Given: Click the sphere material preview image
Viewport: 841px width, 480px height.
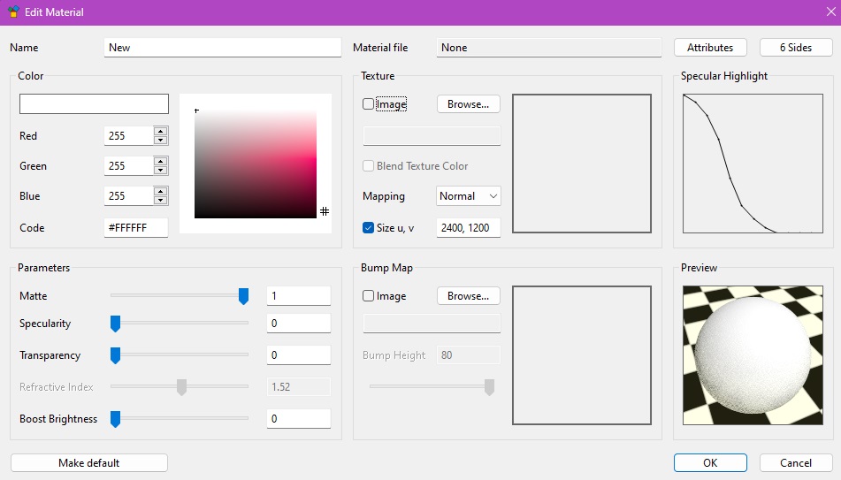Looking at the screenshot, I should tap(753, 355).
